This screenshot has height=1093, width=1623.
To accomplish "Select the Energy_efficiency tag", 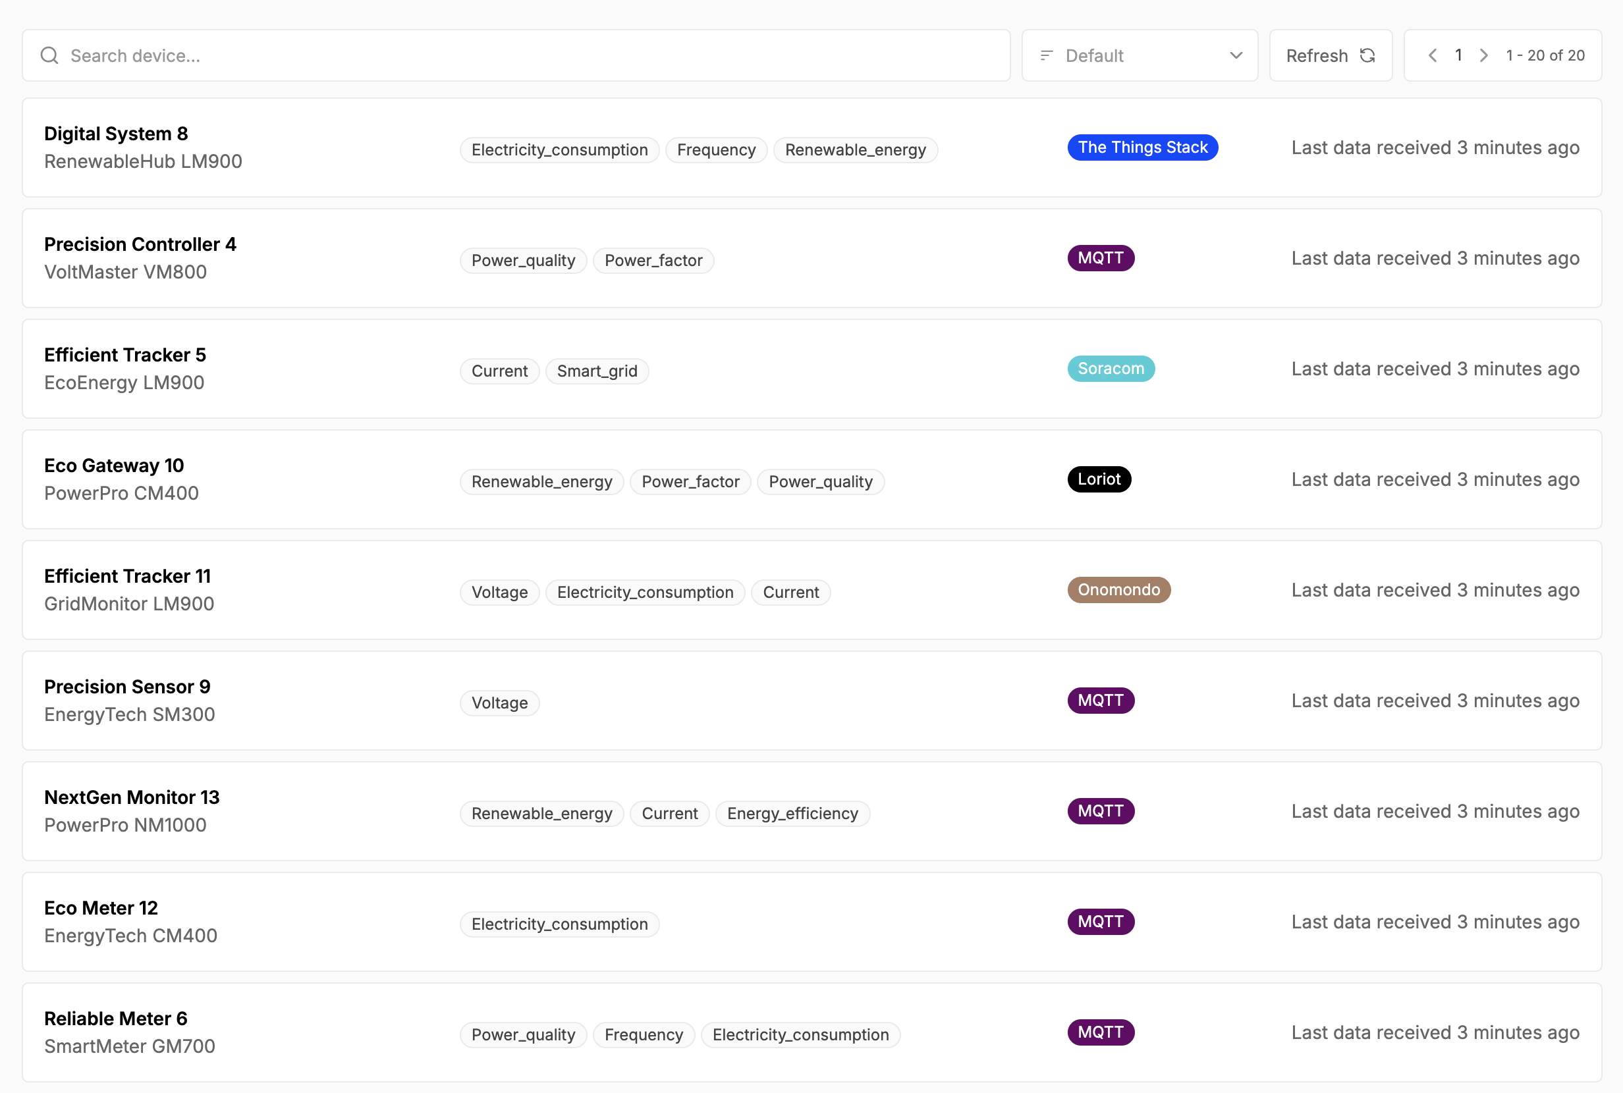I will (x=792, y=813).
